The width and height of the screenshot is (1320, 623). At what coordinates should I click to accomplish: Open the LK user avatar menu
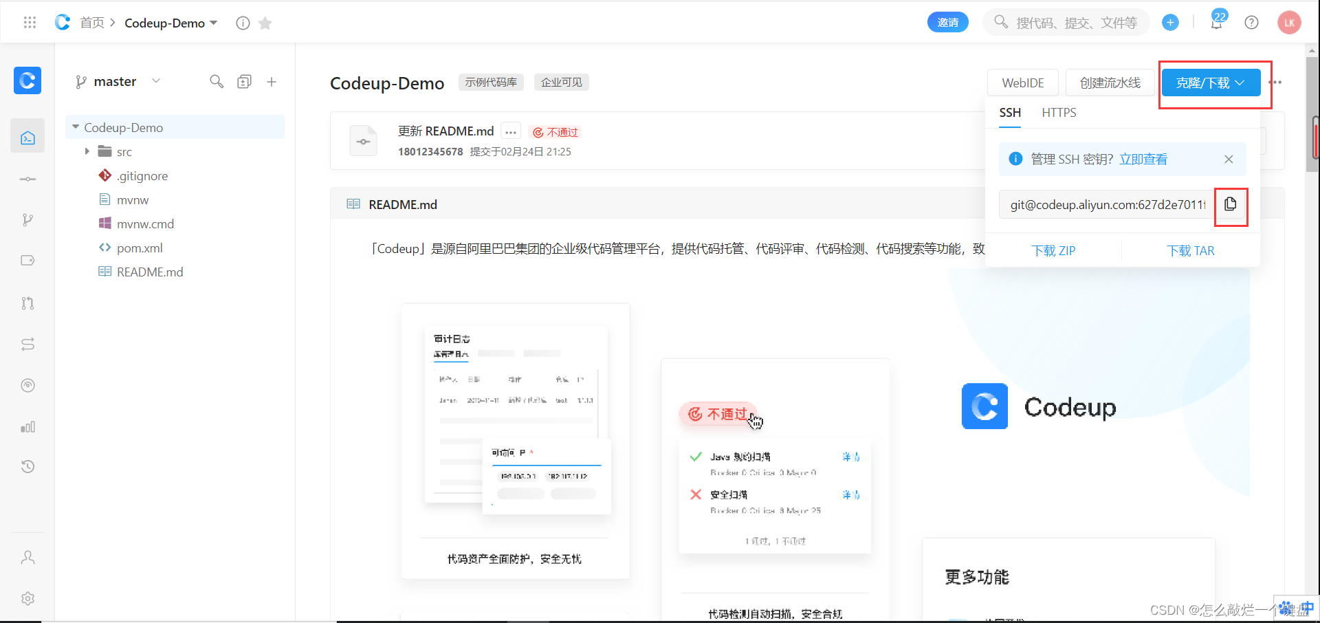coord(1289,23)
